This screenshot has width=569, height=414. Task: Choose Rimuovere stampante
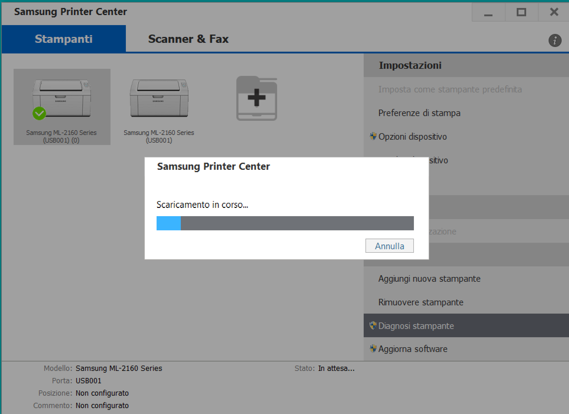421,302
